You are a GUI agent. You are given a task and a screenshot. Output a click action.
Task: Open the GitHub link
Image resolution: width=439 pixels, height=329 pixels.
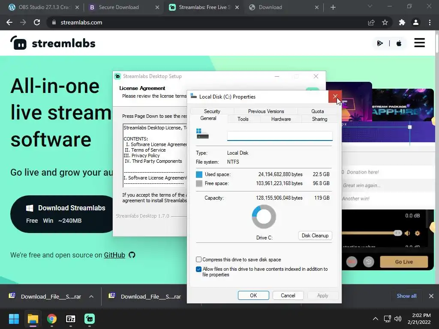pos(114,255)
